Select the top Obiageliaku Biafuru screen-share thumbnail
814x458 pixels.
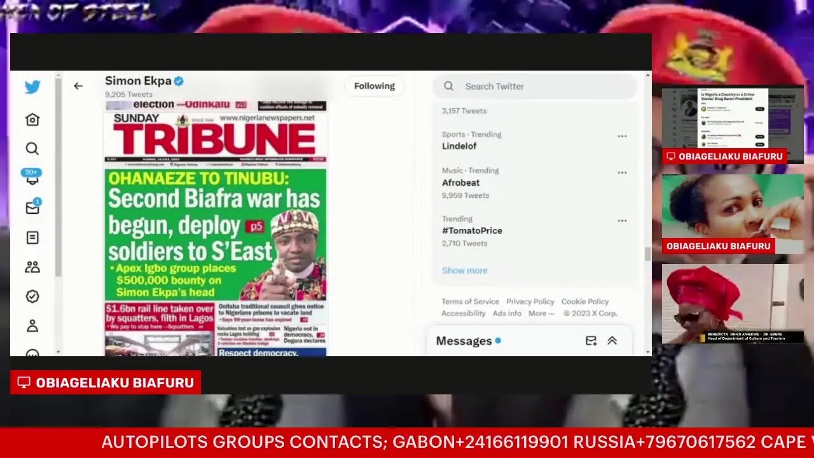click(733, 126)
